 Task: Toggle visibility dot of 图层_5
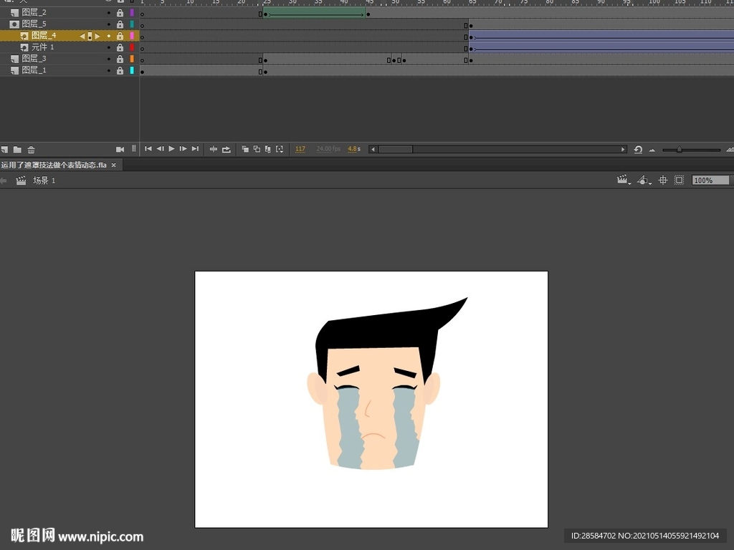109,24
